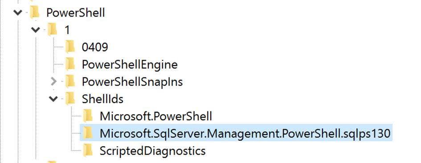
Task: Expand the PowerShellSnapIns key
Action: pyautogui.click(x=54, y=81)
